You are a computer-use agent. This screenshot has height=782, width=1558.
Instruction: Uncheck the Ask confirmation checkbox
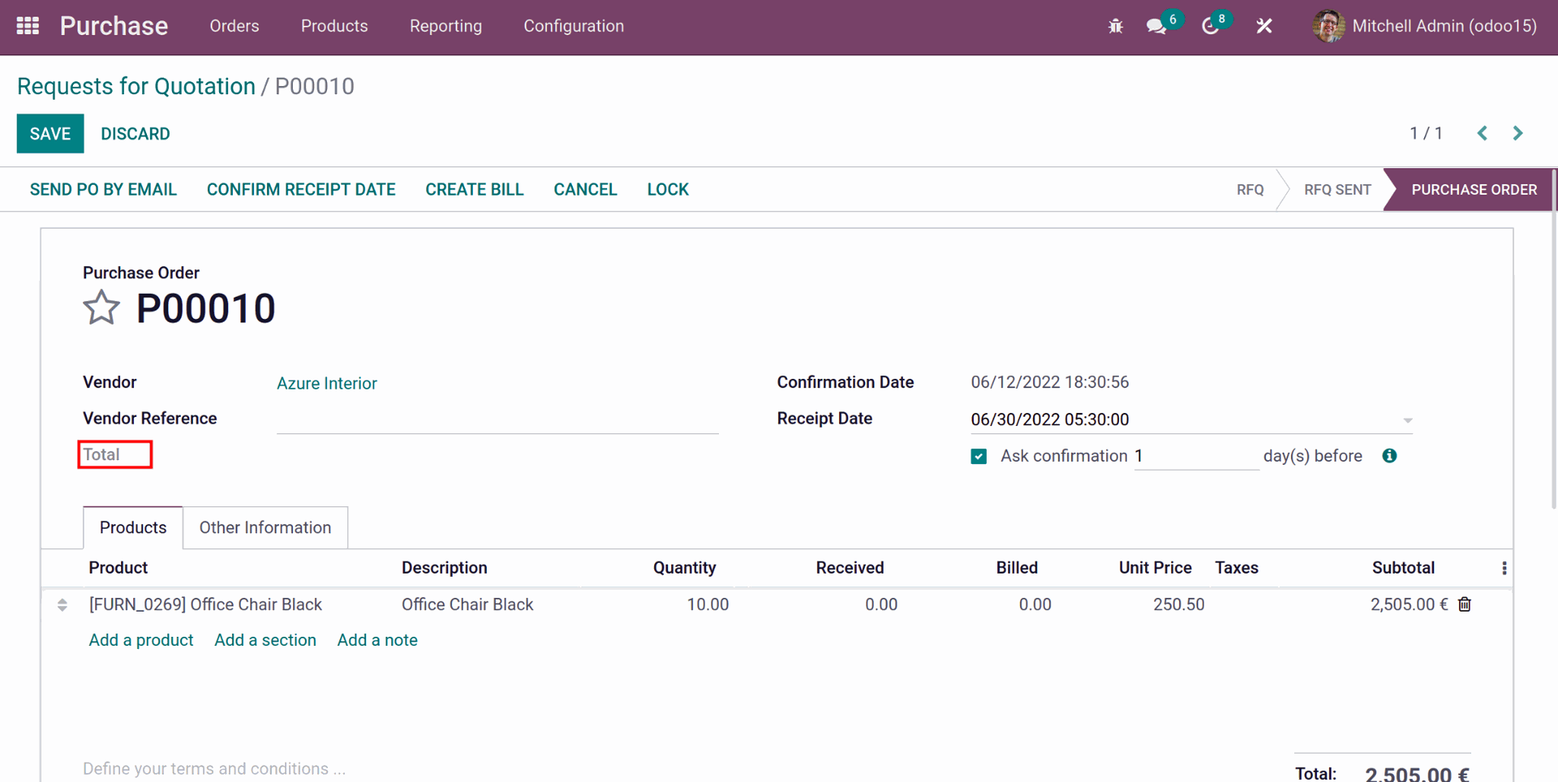979,457
